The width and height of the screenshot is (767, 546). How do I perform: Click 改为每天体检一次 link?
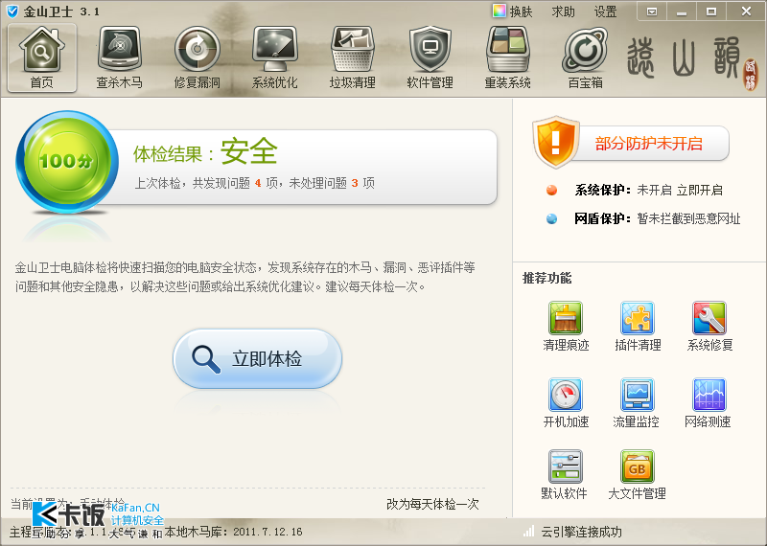pyautogui.click(x=432, y=504)
